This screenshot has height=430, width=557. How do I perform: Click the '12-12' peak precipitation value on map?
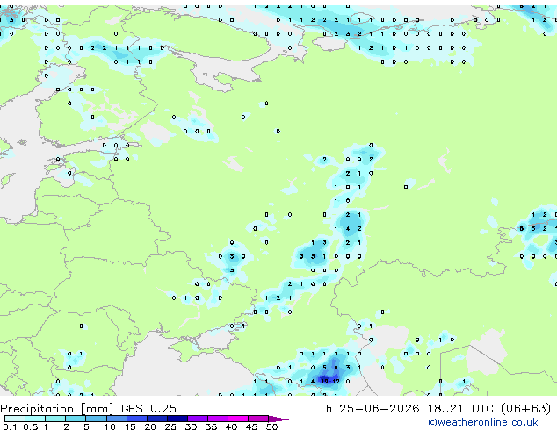pyautogui.click(x=330, y=382)
